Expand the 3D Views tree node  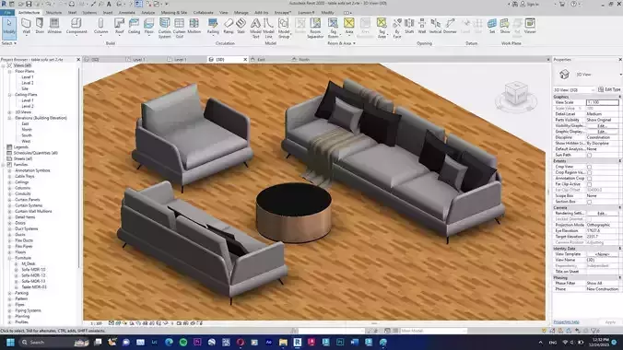9,112
